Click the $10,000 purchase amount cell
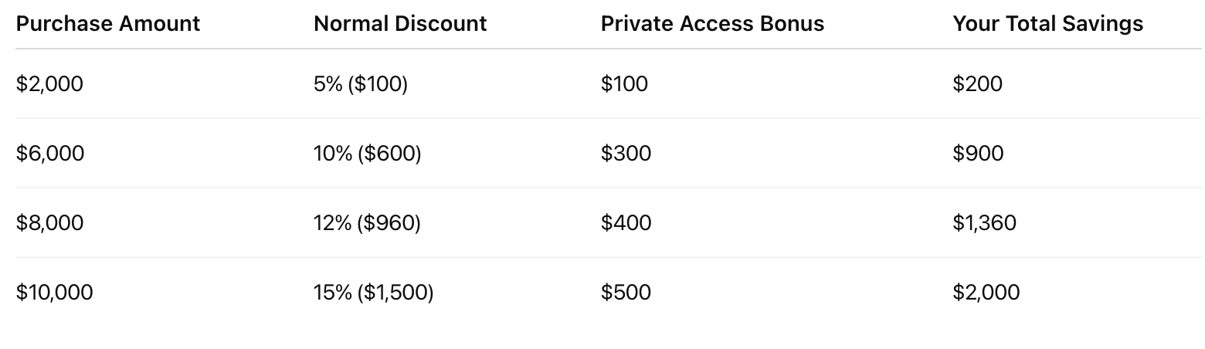Viewport: 1205px width, 349px height. [x=54, y=293]
